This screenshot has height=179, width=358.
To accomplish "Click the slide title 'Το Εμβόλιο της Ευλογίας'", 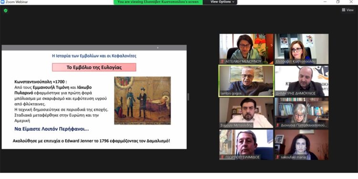I will point(94,67).
